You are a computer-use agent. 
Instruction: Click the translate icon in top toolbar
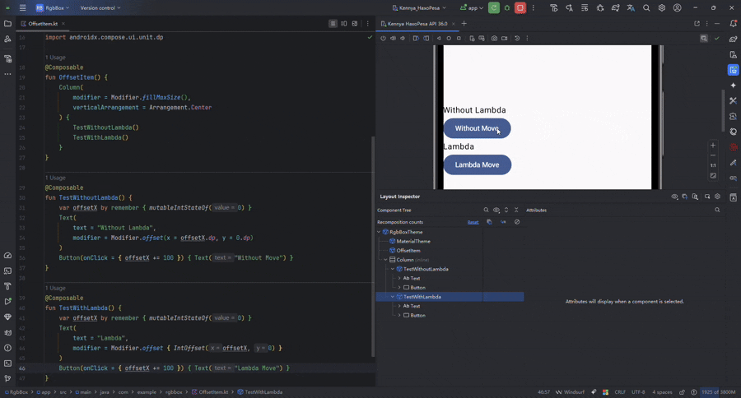click(631, 8)
